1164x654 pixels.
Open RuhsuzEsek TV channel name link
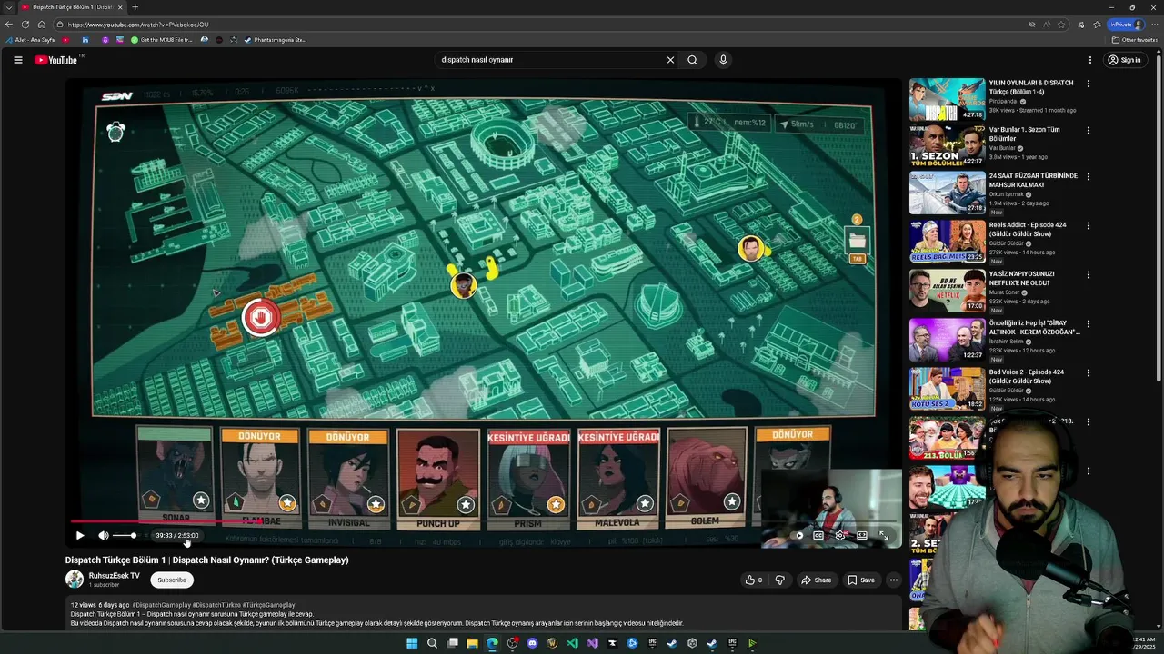coord(115,576)
